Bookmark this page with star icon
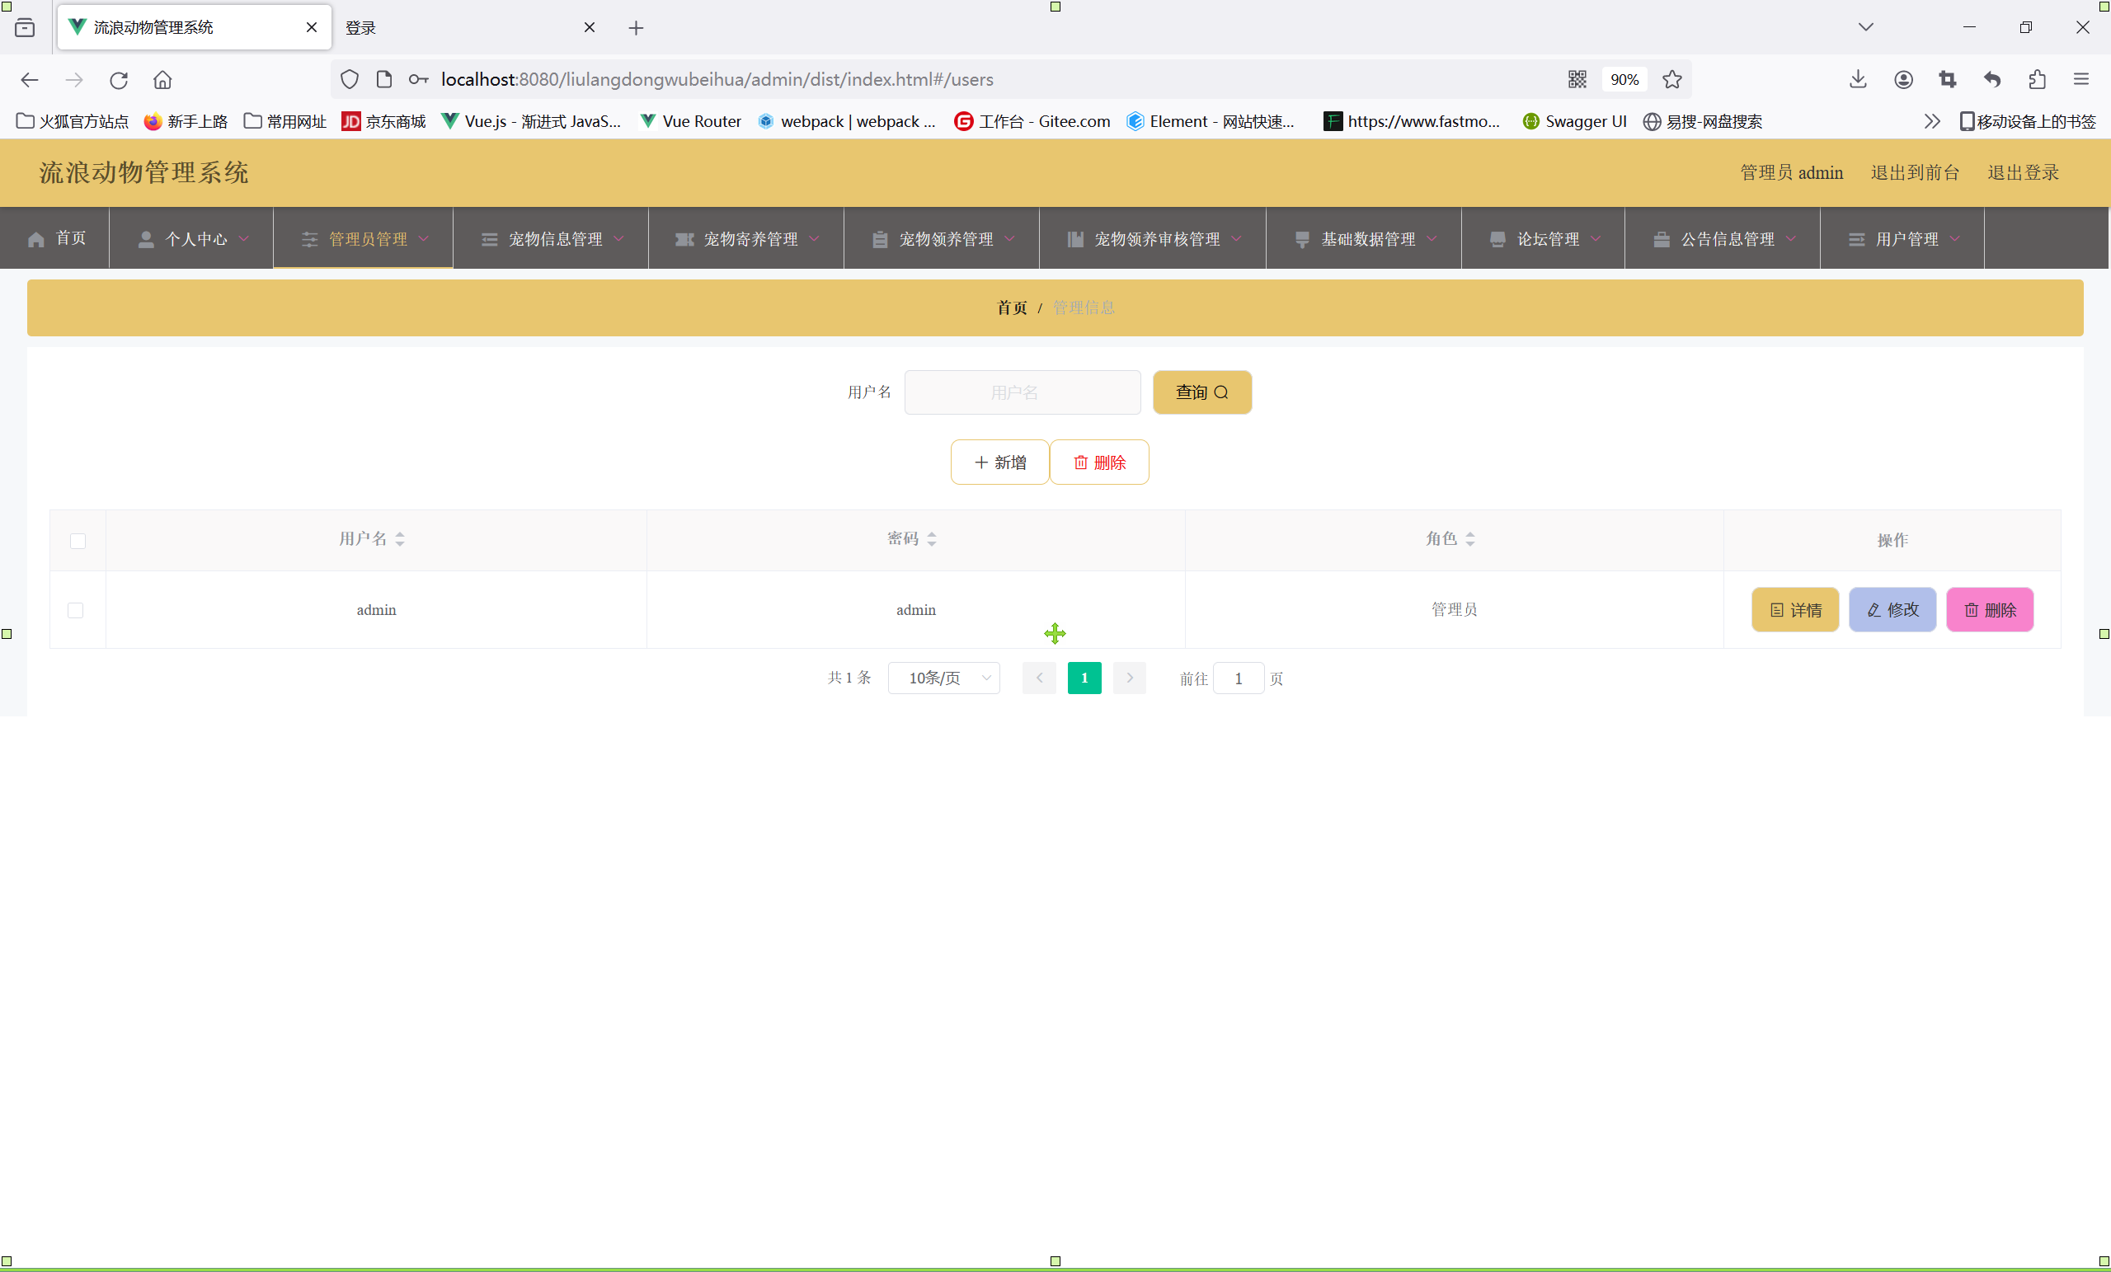This screenshot has width=2111, height=1272. click(1671, 80)
